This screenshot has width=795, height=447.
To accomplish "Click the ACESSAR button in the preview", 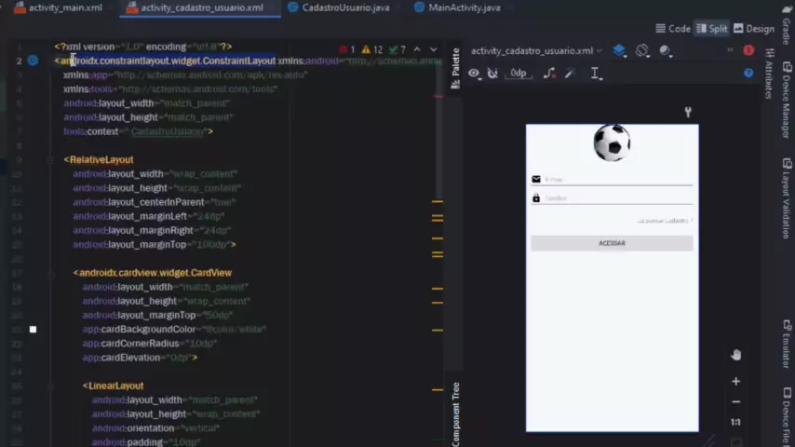I will point(612,243).
